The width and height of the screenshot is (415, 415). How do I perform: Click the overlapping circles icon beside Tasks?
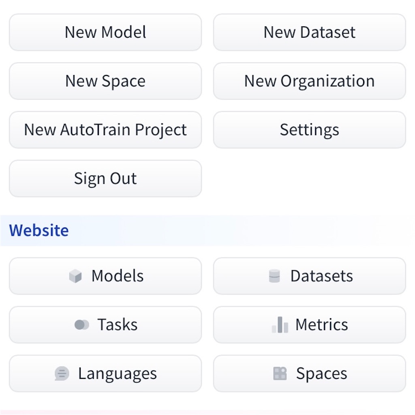pos(81,325)
